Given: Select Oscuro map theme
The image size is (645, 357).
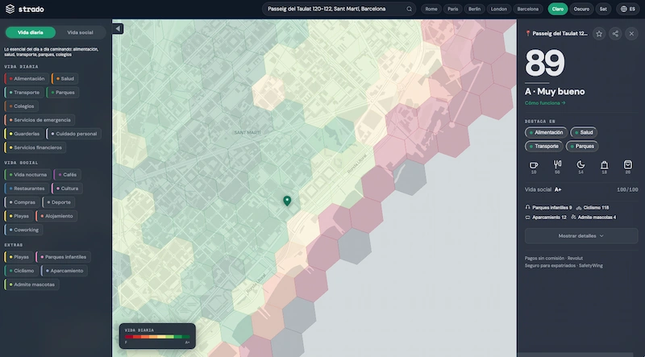Looking at the screenshot, I should 581,9.
